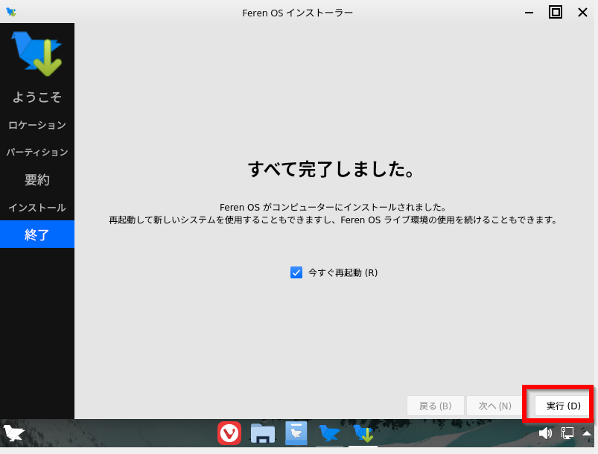Maximize the Feren OS installer window
Image resolution: width=598 pixels, height=454 pixels.
tap(556, 12)
